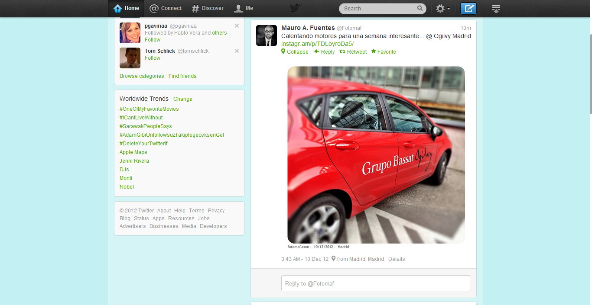
Task: Click the Twitter bird logo icon
Action: (x=295, y=8)
